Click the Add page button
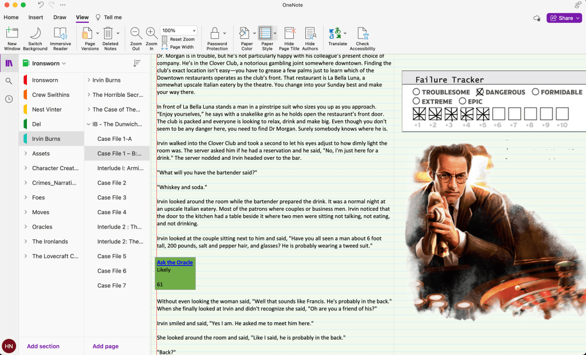586x355 pixels. (105, 346)
